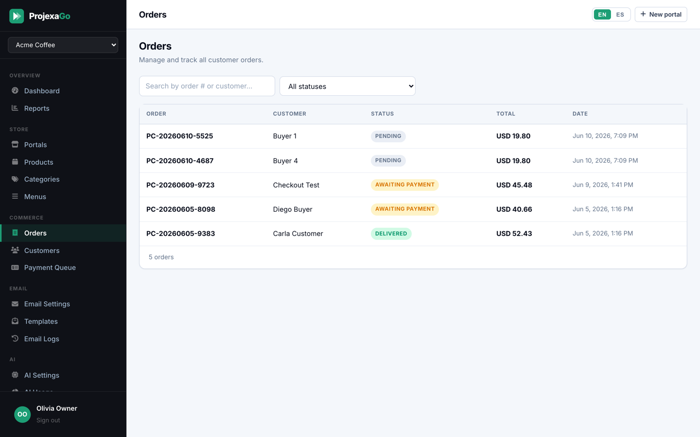Open Customers page
The width and height of the screenshot is (700, 437).
(63, 251)
